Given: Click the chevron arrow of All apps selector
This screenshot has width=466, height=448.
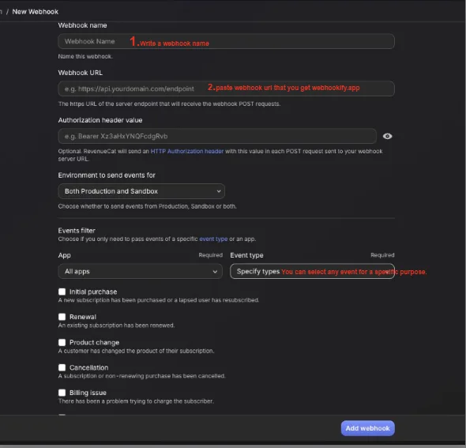Looking at the screenshot, I should click(215, 272).
